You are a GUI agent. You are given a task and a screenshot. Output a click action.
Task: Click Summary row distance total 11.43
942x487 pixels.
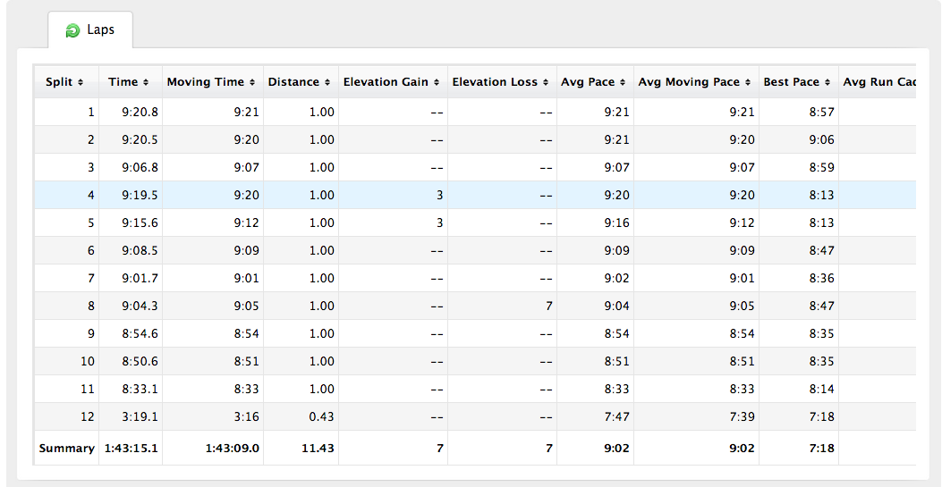[318, 449]
